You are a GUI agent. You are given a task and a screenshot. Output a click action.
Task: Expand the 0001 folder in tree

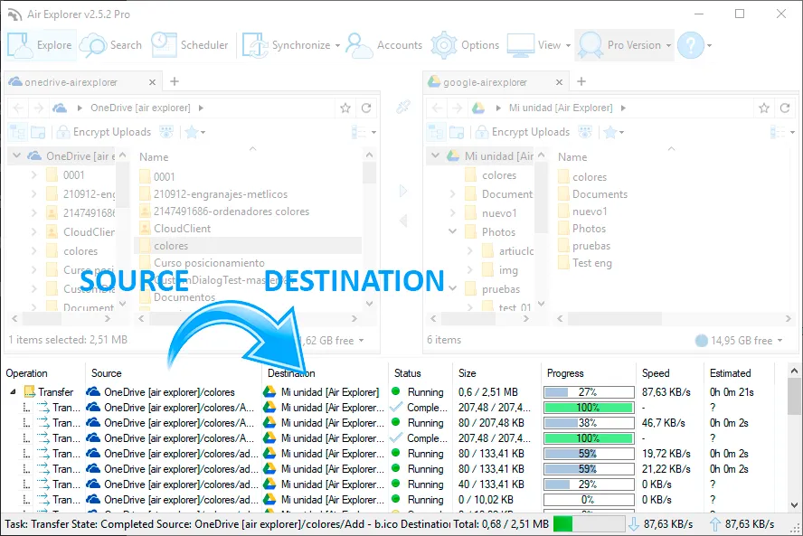(x=33, y=175)
